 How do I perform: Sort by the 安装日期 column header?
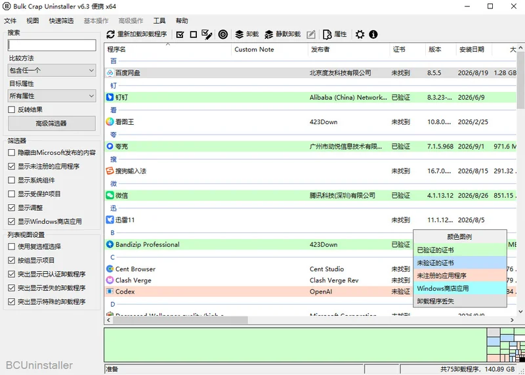(474, 49)
